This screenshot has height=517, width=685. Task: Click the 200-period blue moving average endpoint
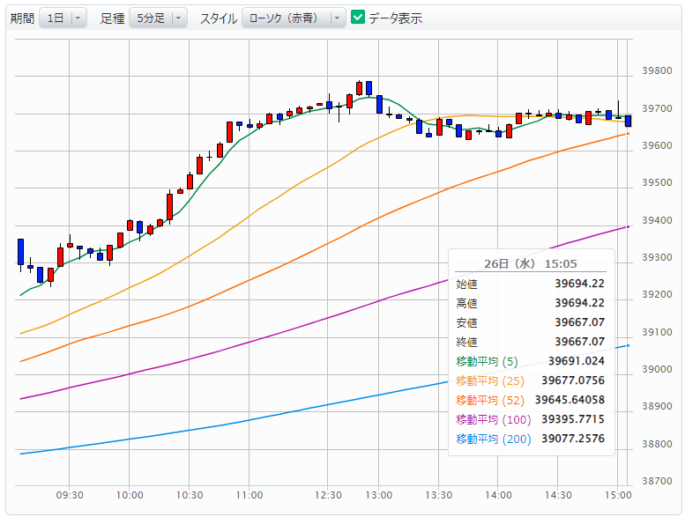628,345
